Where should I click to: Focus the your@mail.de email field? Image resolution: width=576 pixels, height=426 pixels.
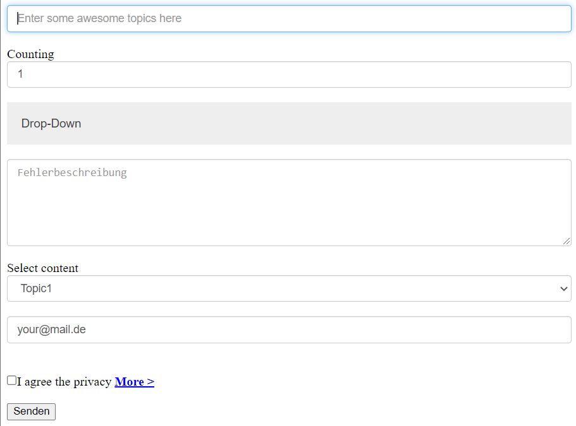(x=289, y=329)
